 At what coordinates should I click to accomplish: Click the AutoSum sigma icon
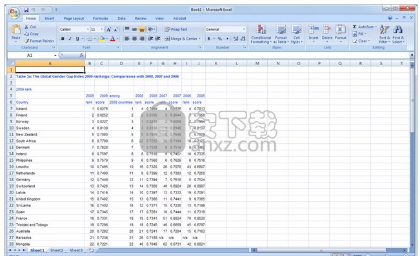click(355, 27)
